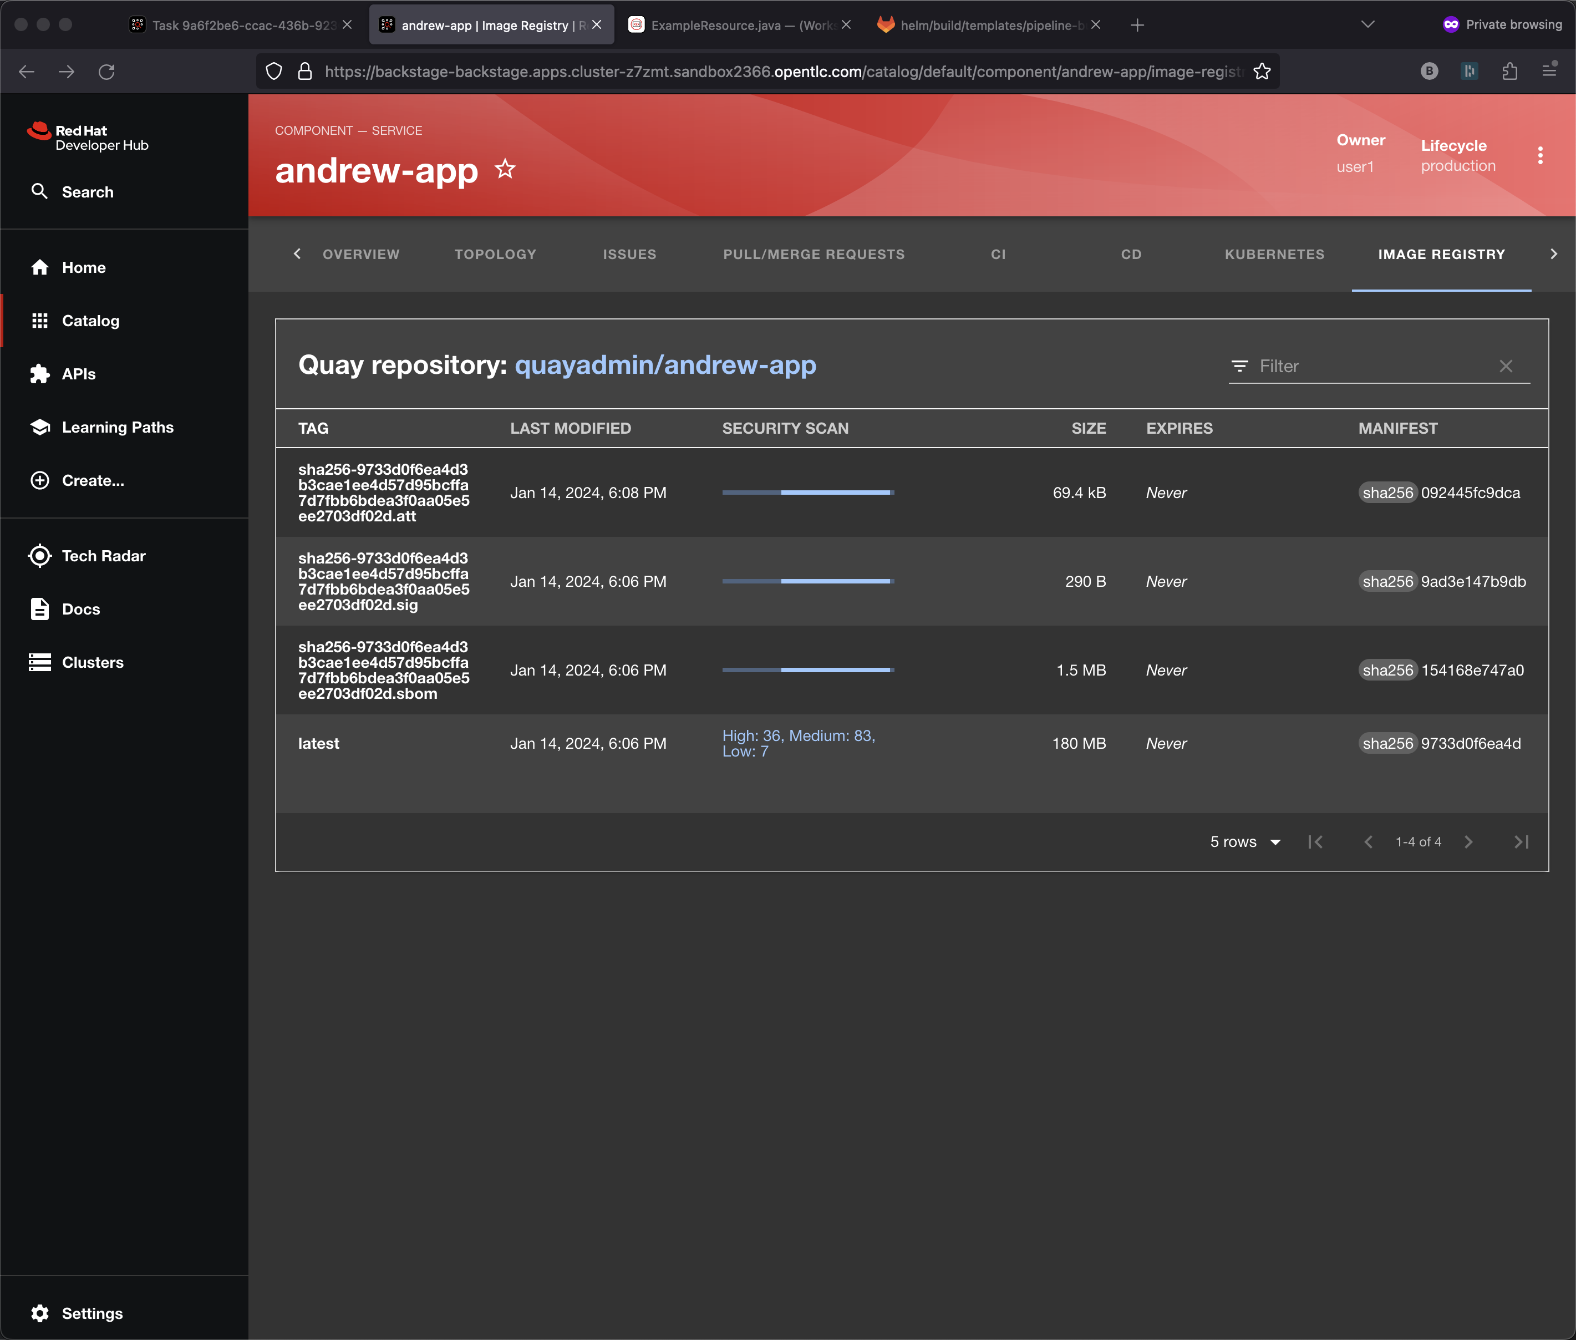Viewport: 1576px width, 1340px height.
Task: Open the component three-dot options menu
Action: 1541,155
